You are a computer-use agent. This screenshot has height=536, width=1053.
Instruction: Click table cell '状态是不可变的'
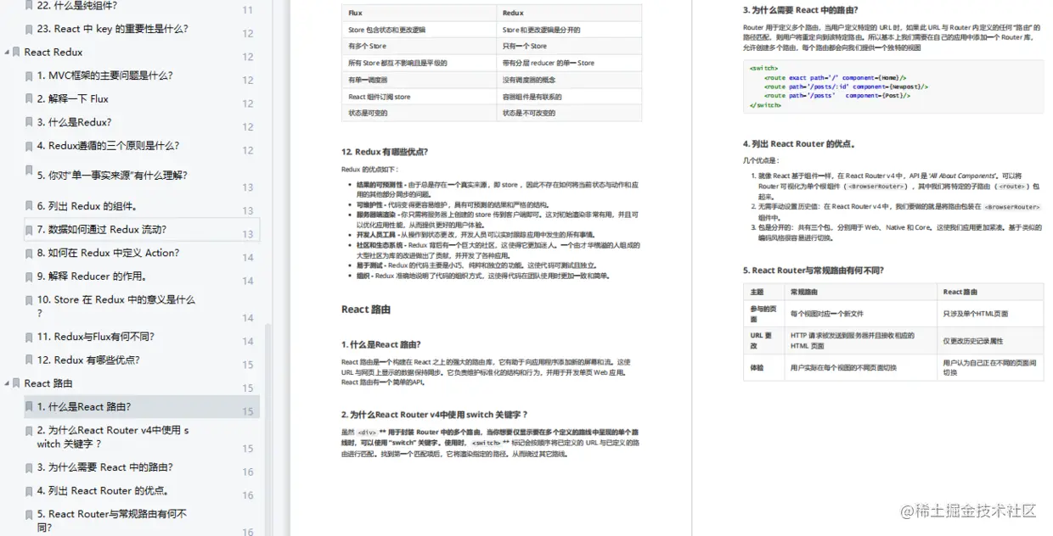[x=569, y=113]
